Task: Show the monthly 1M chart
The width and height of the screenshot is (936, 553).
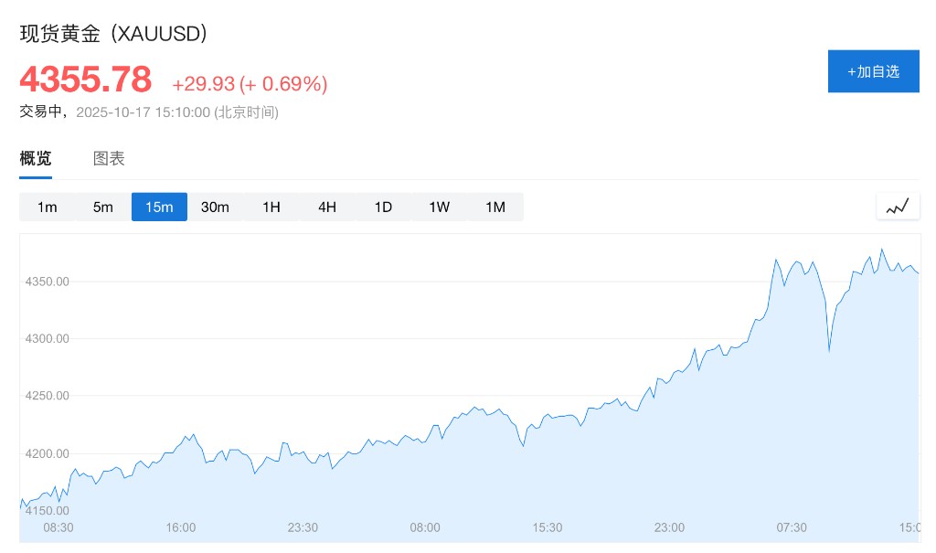Action: click(x=495, y=207)
